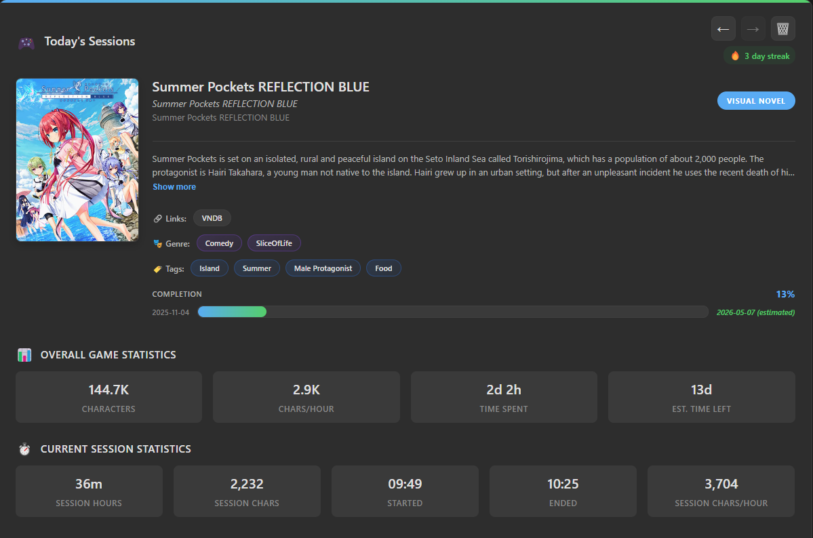Screen dimensions: 813x538
Task: Click the 3 day streak badge
Action: (759, 56)
